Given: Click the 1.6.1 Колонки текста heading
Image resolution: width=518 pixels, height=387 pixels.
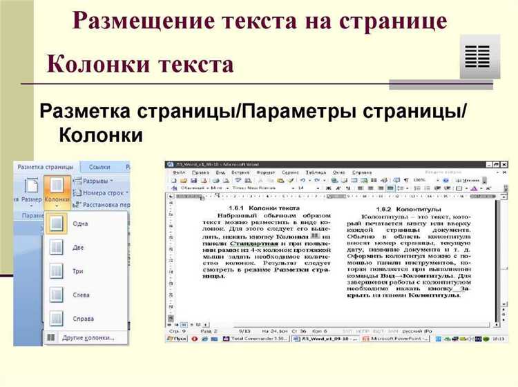Looking at the screenshot, I should (264, 208).
